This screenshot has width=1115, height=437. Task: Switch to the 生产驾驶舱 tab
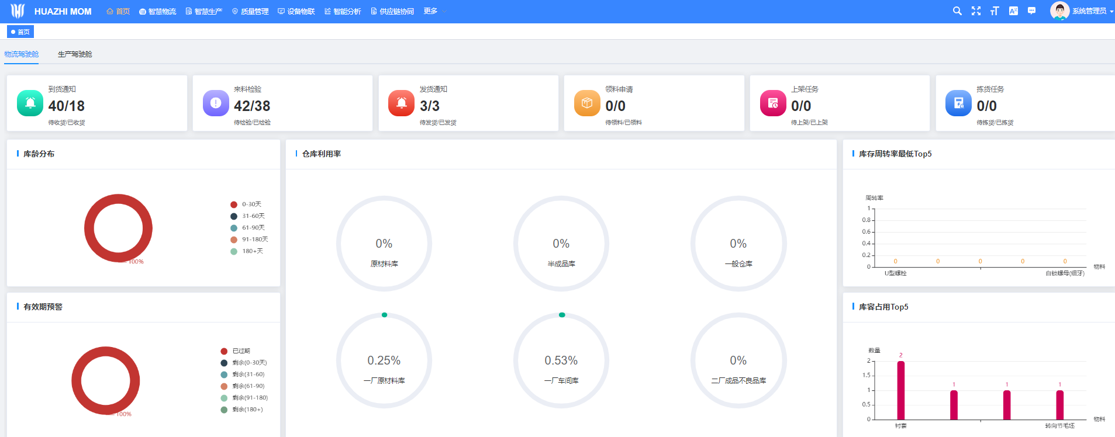[75, 54]
